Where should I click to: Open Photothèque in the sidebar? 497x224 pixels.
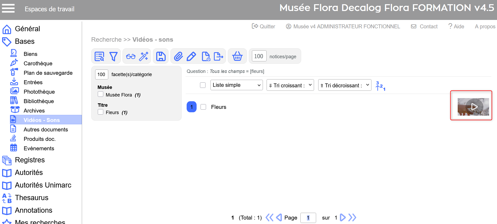click(x=39, y=92)
